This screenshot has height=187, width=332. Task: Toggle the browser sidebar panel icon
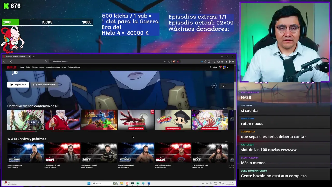click(x=218, y=62)
